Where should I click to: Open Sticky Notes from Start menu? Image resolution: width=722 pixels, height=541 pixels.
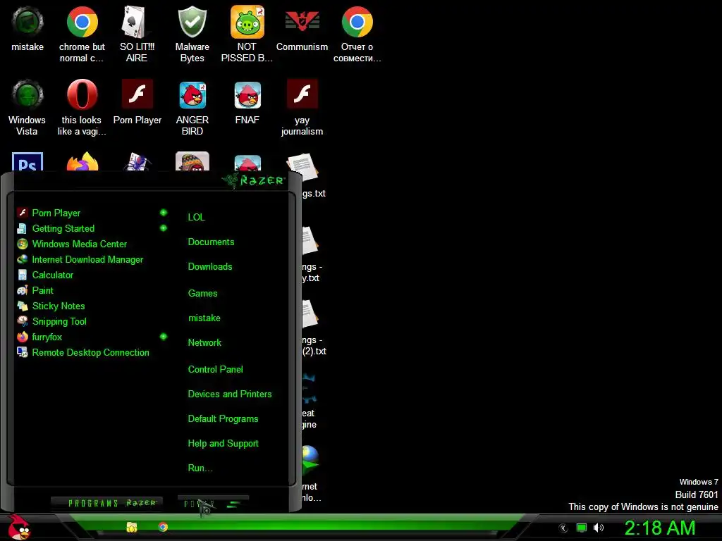pos(59,306)
